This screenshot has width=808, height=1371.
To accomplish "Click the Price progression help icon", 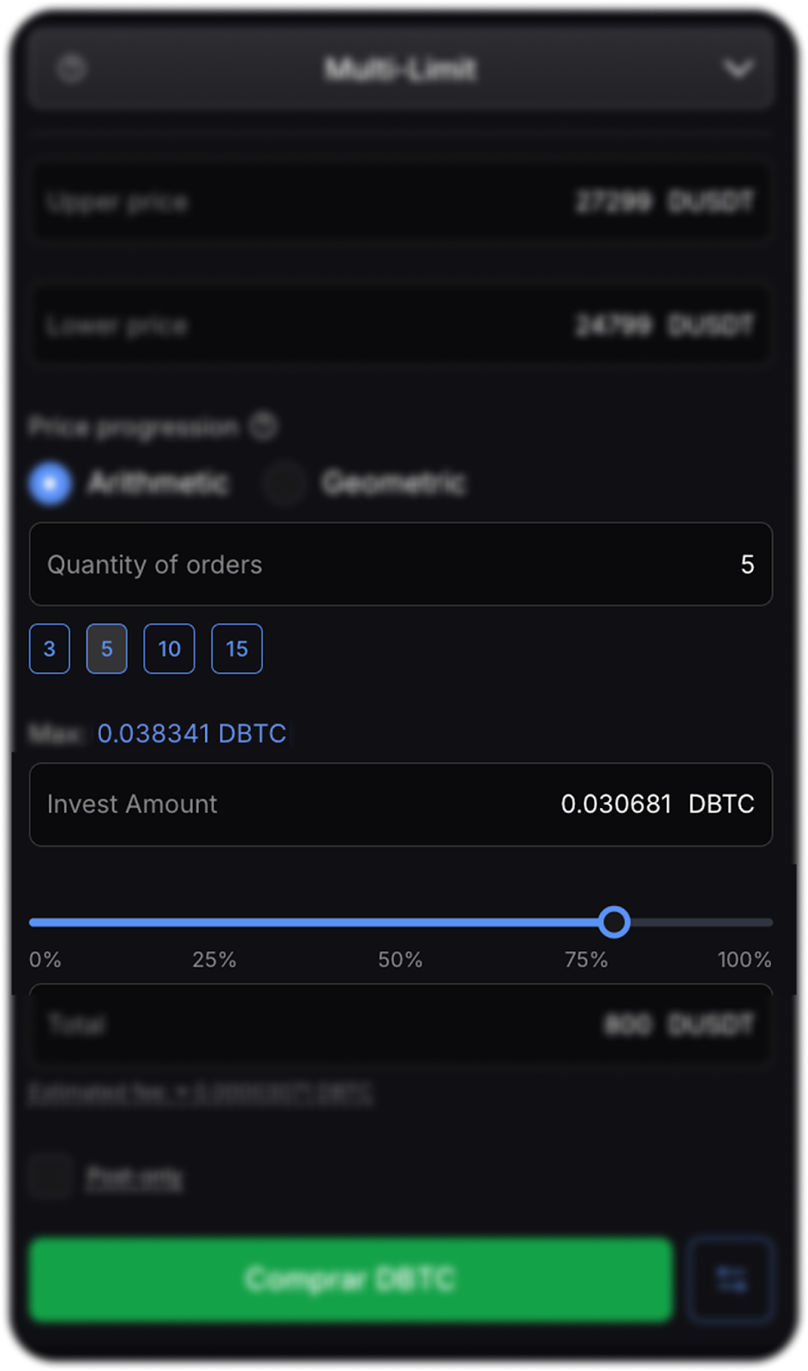I will click(263, 426).
